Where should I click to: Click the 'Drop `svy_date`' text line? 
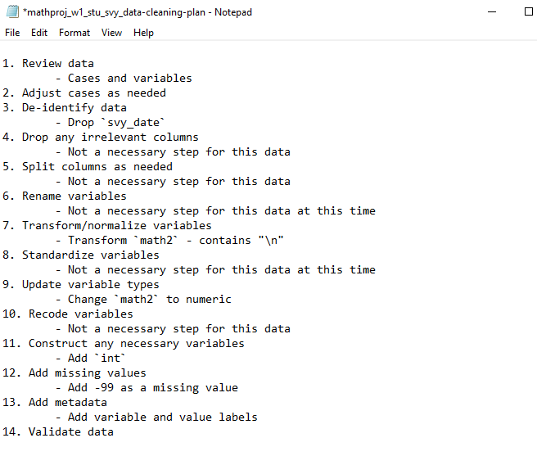click(x=111, y=122)
